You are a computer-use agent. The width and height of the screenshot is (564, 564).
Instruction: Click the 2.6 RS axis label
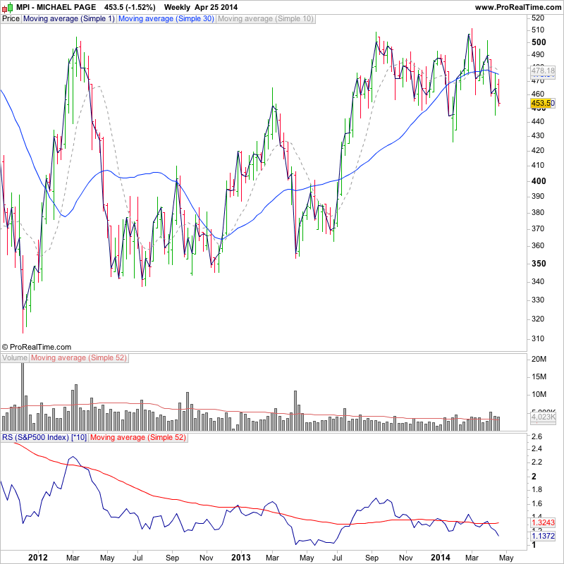(537, 436)
